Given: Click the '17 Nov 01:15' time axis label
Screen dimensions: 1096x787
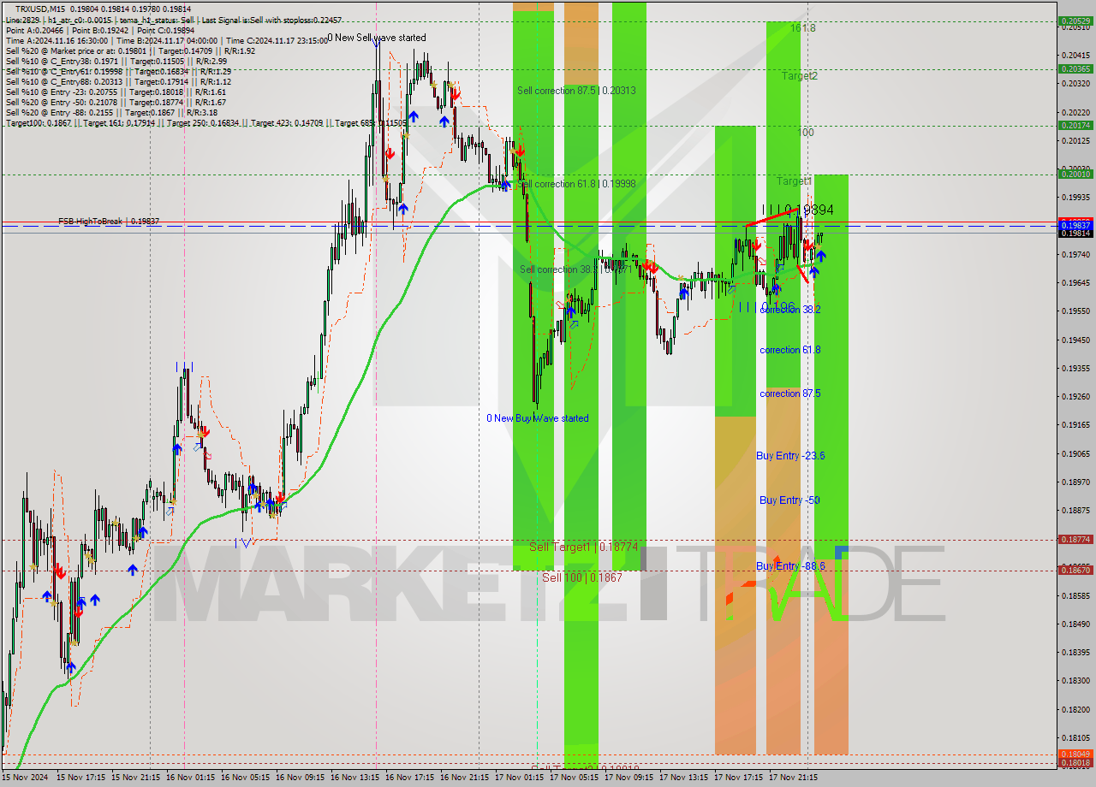Looking at the screenshot, I should pyautogui.click(x=519, y=778).
